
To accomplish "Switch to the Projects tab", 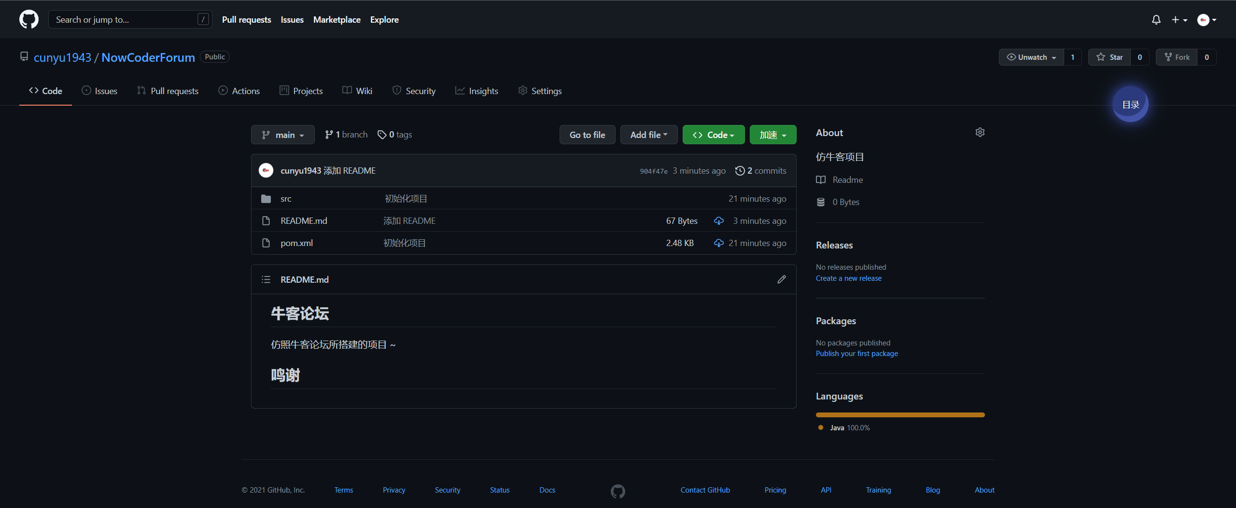I will coord(301,91).
